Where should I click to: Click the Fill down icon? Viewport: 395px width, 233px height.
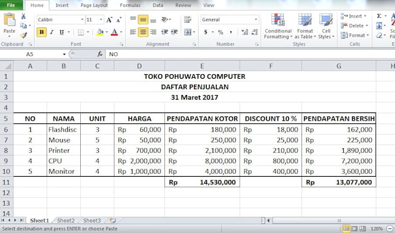pos(379,26)
